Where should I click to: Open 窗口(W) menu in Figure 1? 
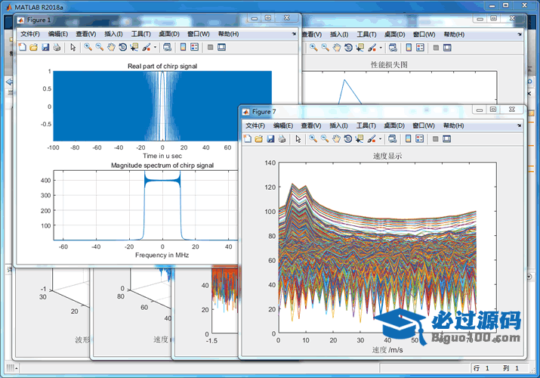(199, 34)
